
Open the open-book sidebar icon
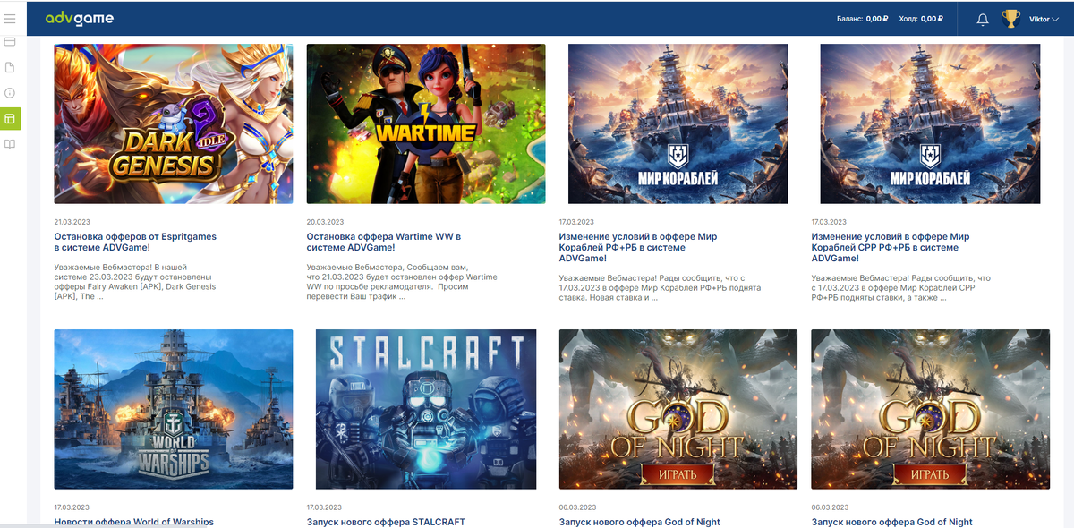[x=10, y=144]
